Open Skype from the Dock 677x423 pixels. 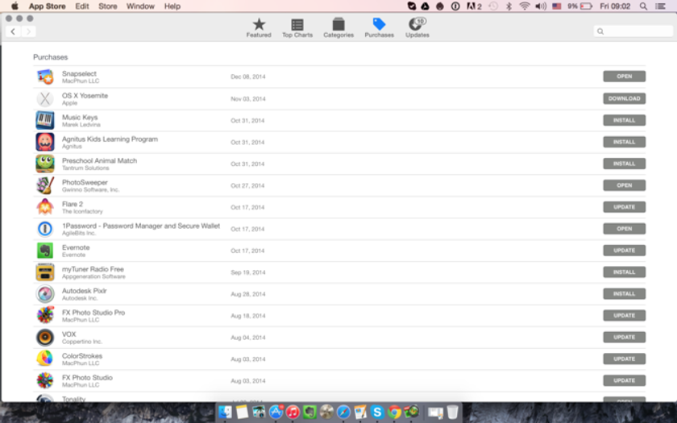377,413
